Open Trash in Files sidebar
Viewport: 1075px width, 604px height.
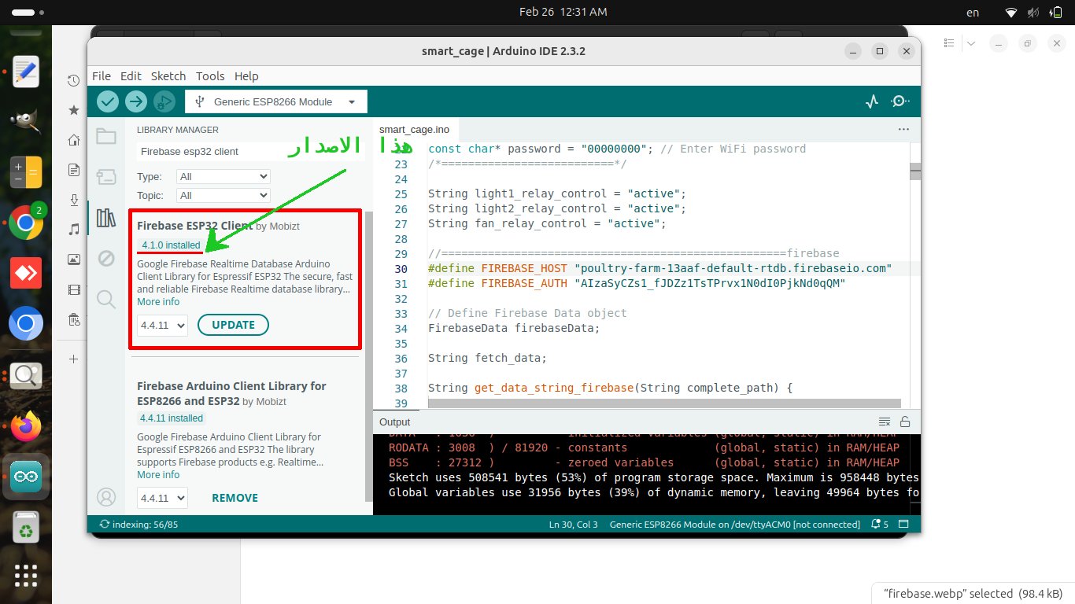(73, 319)
